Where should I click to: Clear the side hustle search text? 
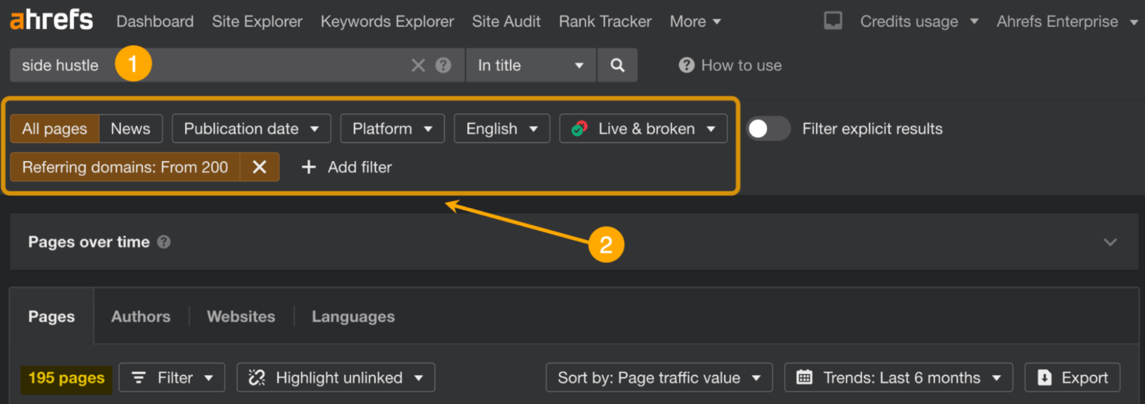418,66
